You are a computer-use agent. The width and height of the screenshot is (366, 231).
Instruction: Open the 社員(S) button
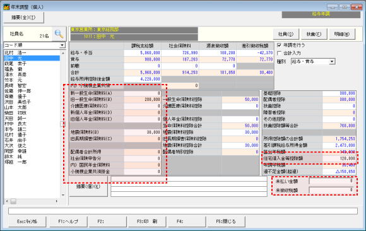tap(286, 34)
